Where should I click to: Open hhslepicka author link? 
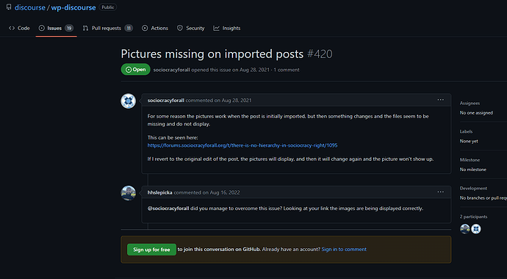(160, 192)
